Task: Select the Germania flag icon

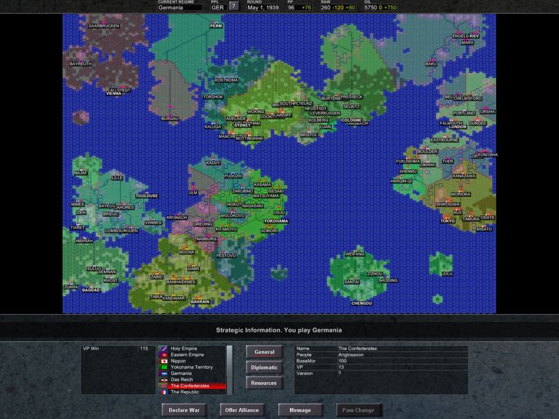Action: [x=164, y=374]
